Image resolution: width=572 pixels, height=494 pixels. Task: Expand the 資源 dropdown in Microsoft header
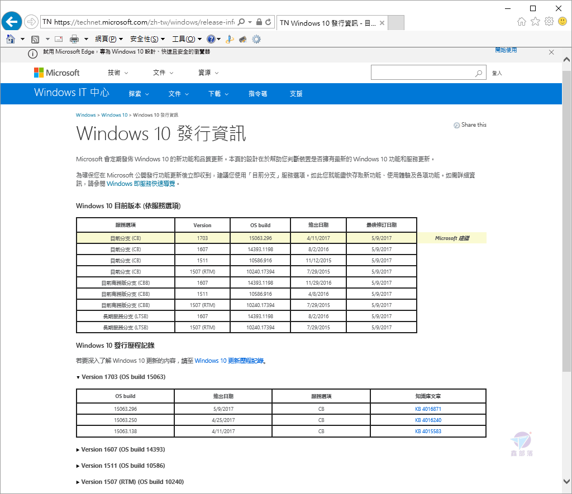(x=208, y=73)
